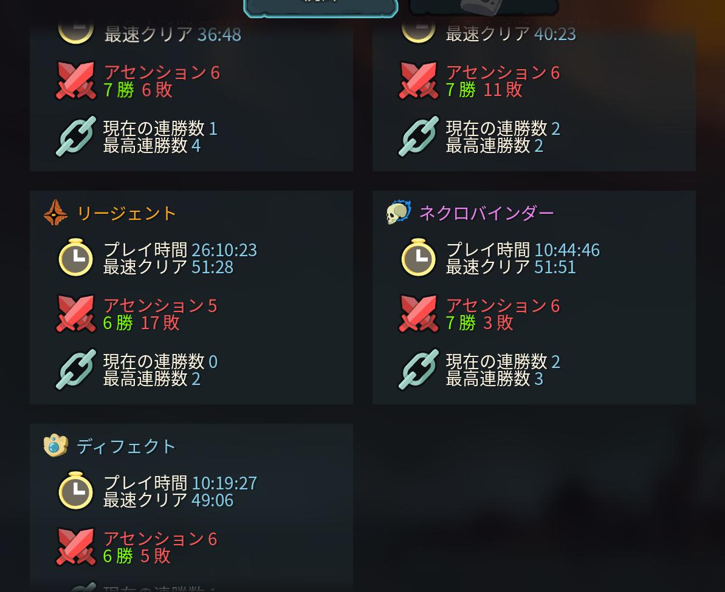Viewport: 725px width, 592px height.
Task: Click Regent's アセンション 5 label
Action: click(x=160, y=305)
